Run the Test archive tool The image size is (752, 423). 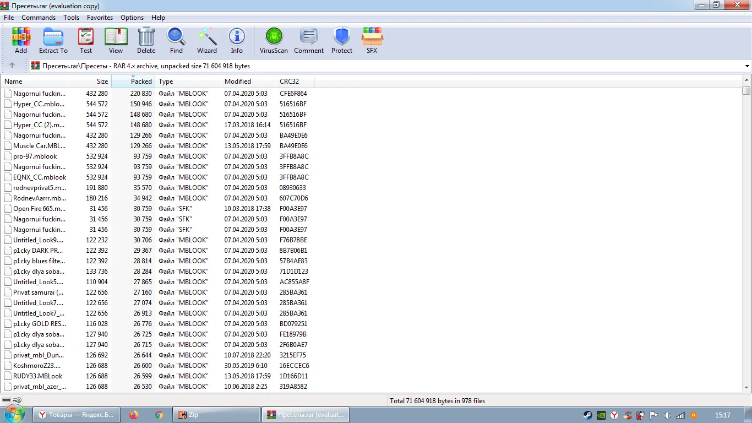click(x=86, y=41)
